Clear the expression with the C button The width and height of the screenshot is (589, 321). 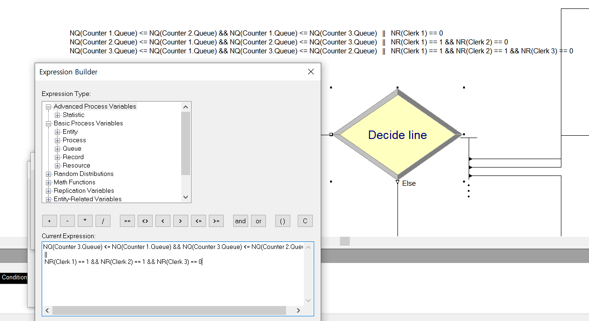click(305, 221)
